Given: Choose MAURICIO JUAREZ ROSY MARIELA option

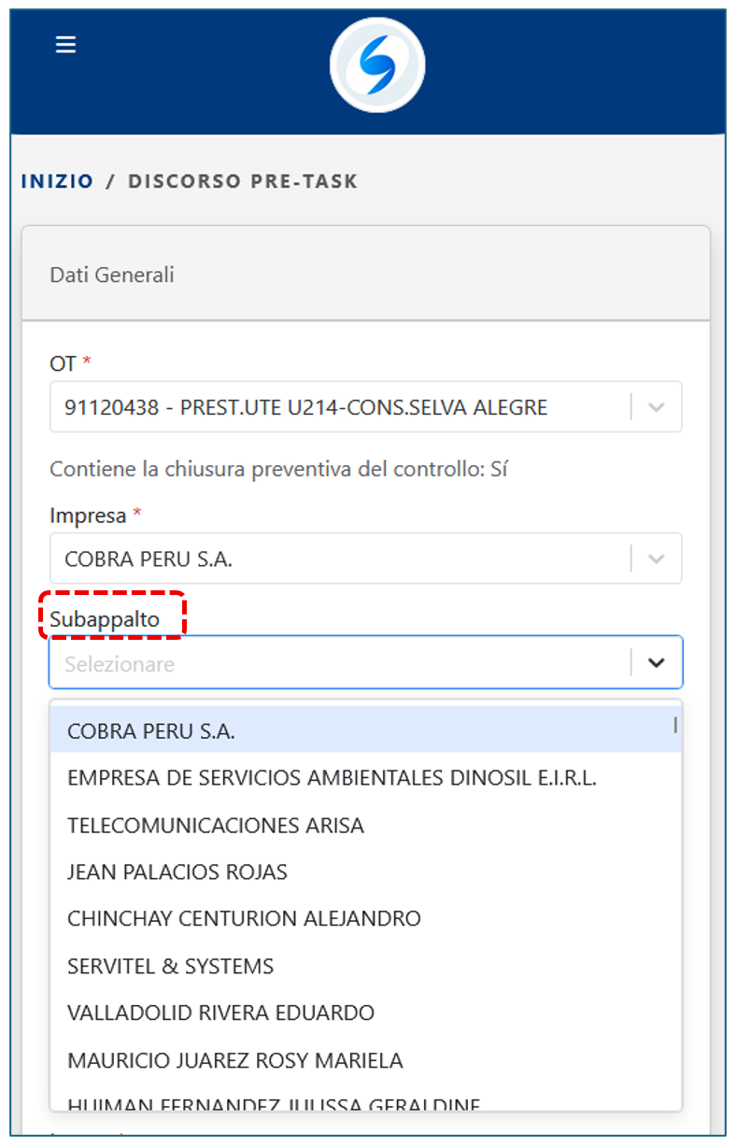Looking at the screenshot, I should 235,1060.
